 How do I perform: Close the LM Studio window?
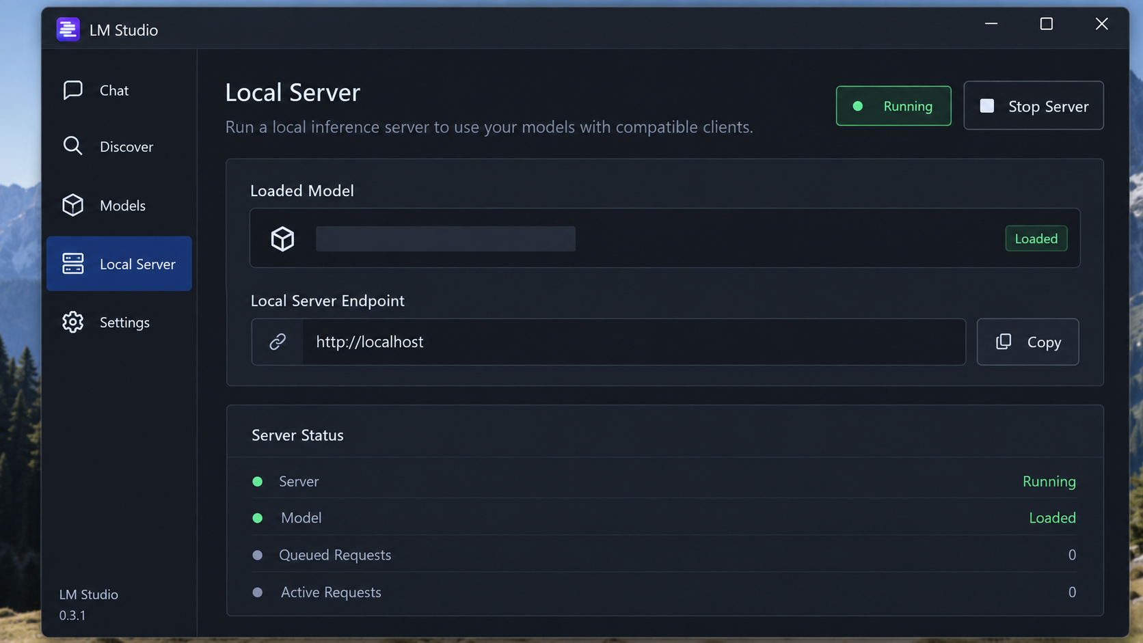[1102, 24]
